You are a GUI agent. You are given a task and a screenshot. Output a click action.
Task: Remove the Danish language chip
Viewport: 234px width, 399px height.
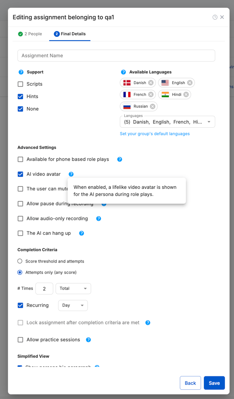point(151,83)
